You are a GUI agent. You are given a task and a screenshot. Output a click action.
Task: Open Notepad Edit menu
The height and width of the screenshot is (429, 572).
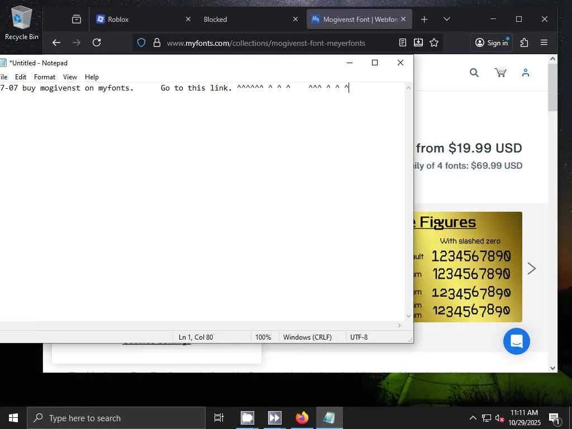[21, 77]
